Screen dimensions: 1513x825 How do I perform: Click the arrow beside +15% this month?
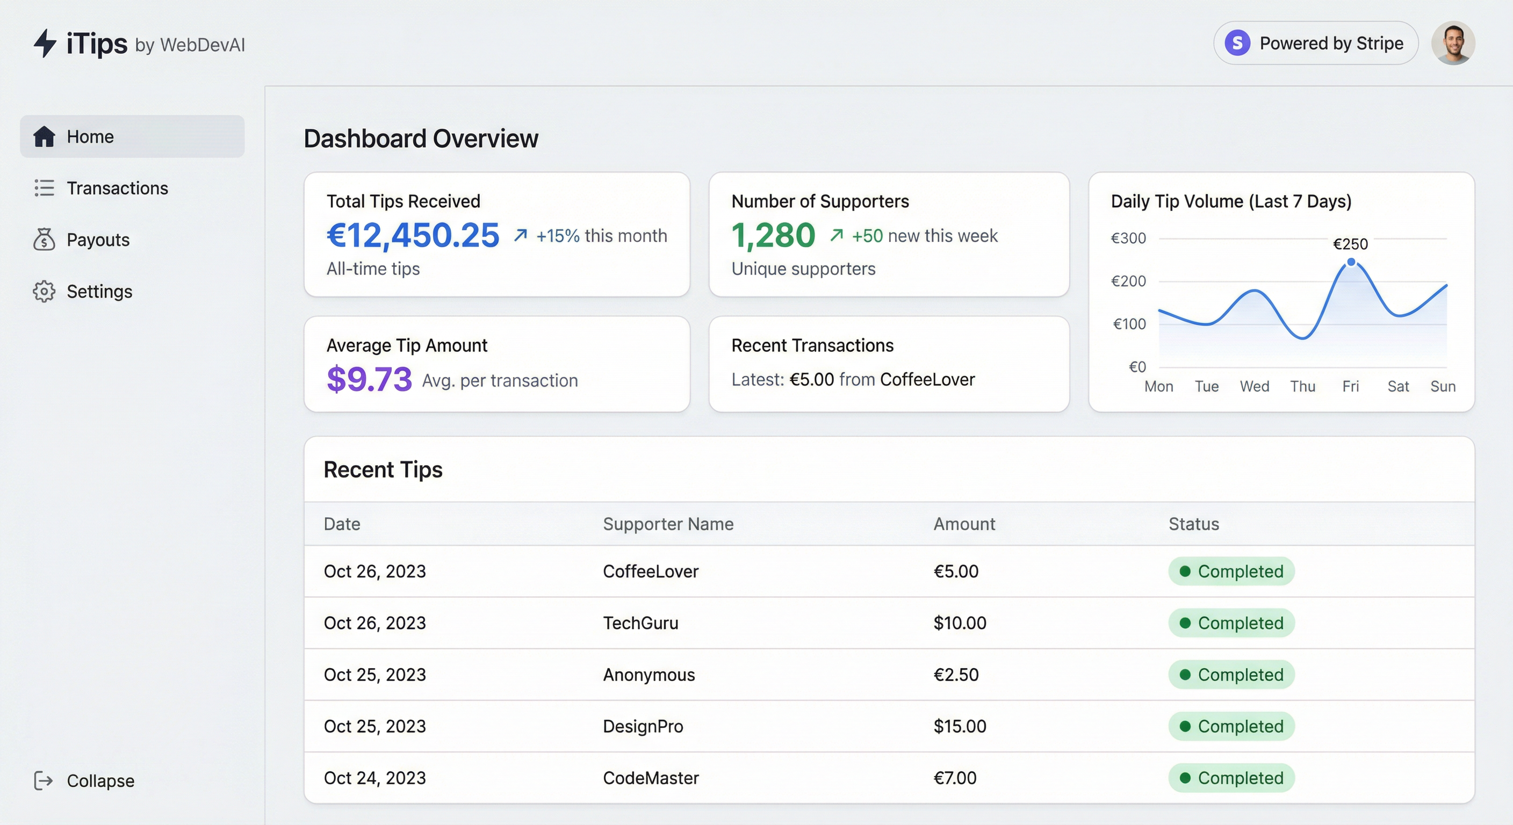[x=521, y=235]
